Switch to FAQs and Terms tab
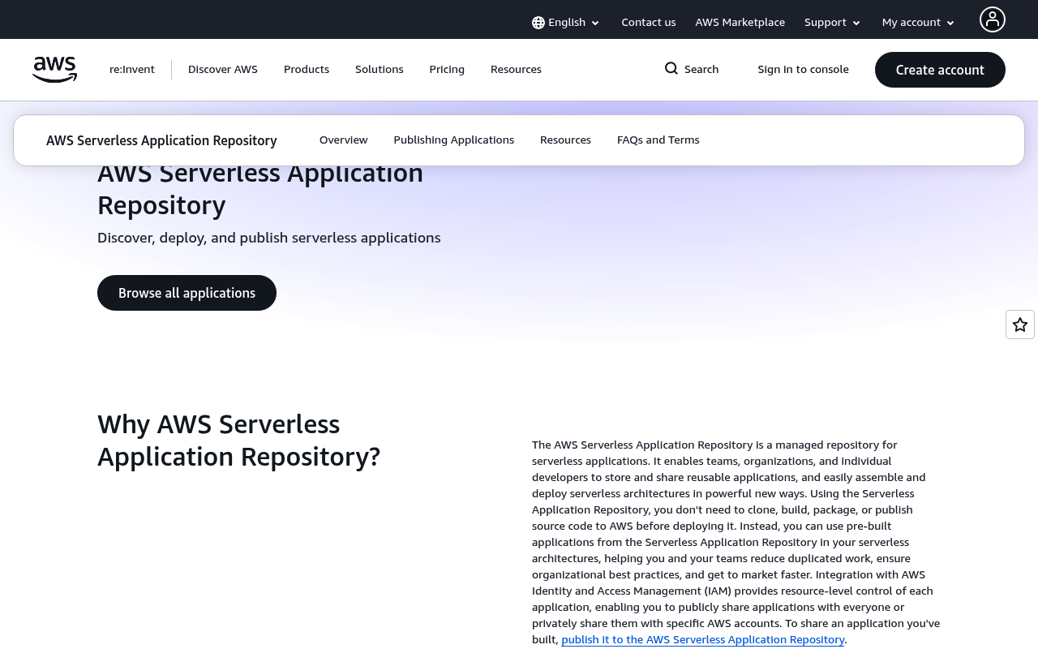This screenshot has width=1038, height=649. pos(658,140)
